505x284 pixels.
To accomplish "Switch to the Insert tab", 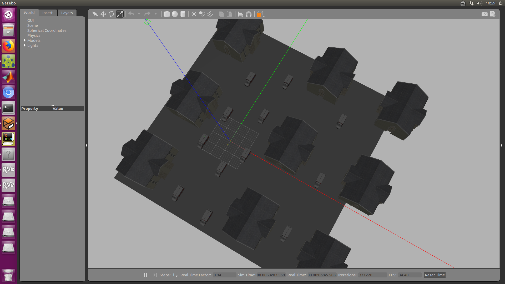I will [x=47, y=13].
